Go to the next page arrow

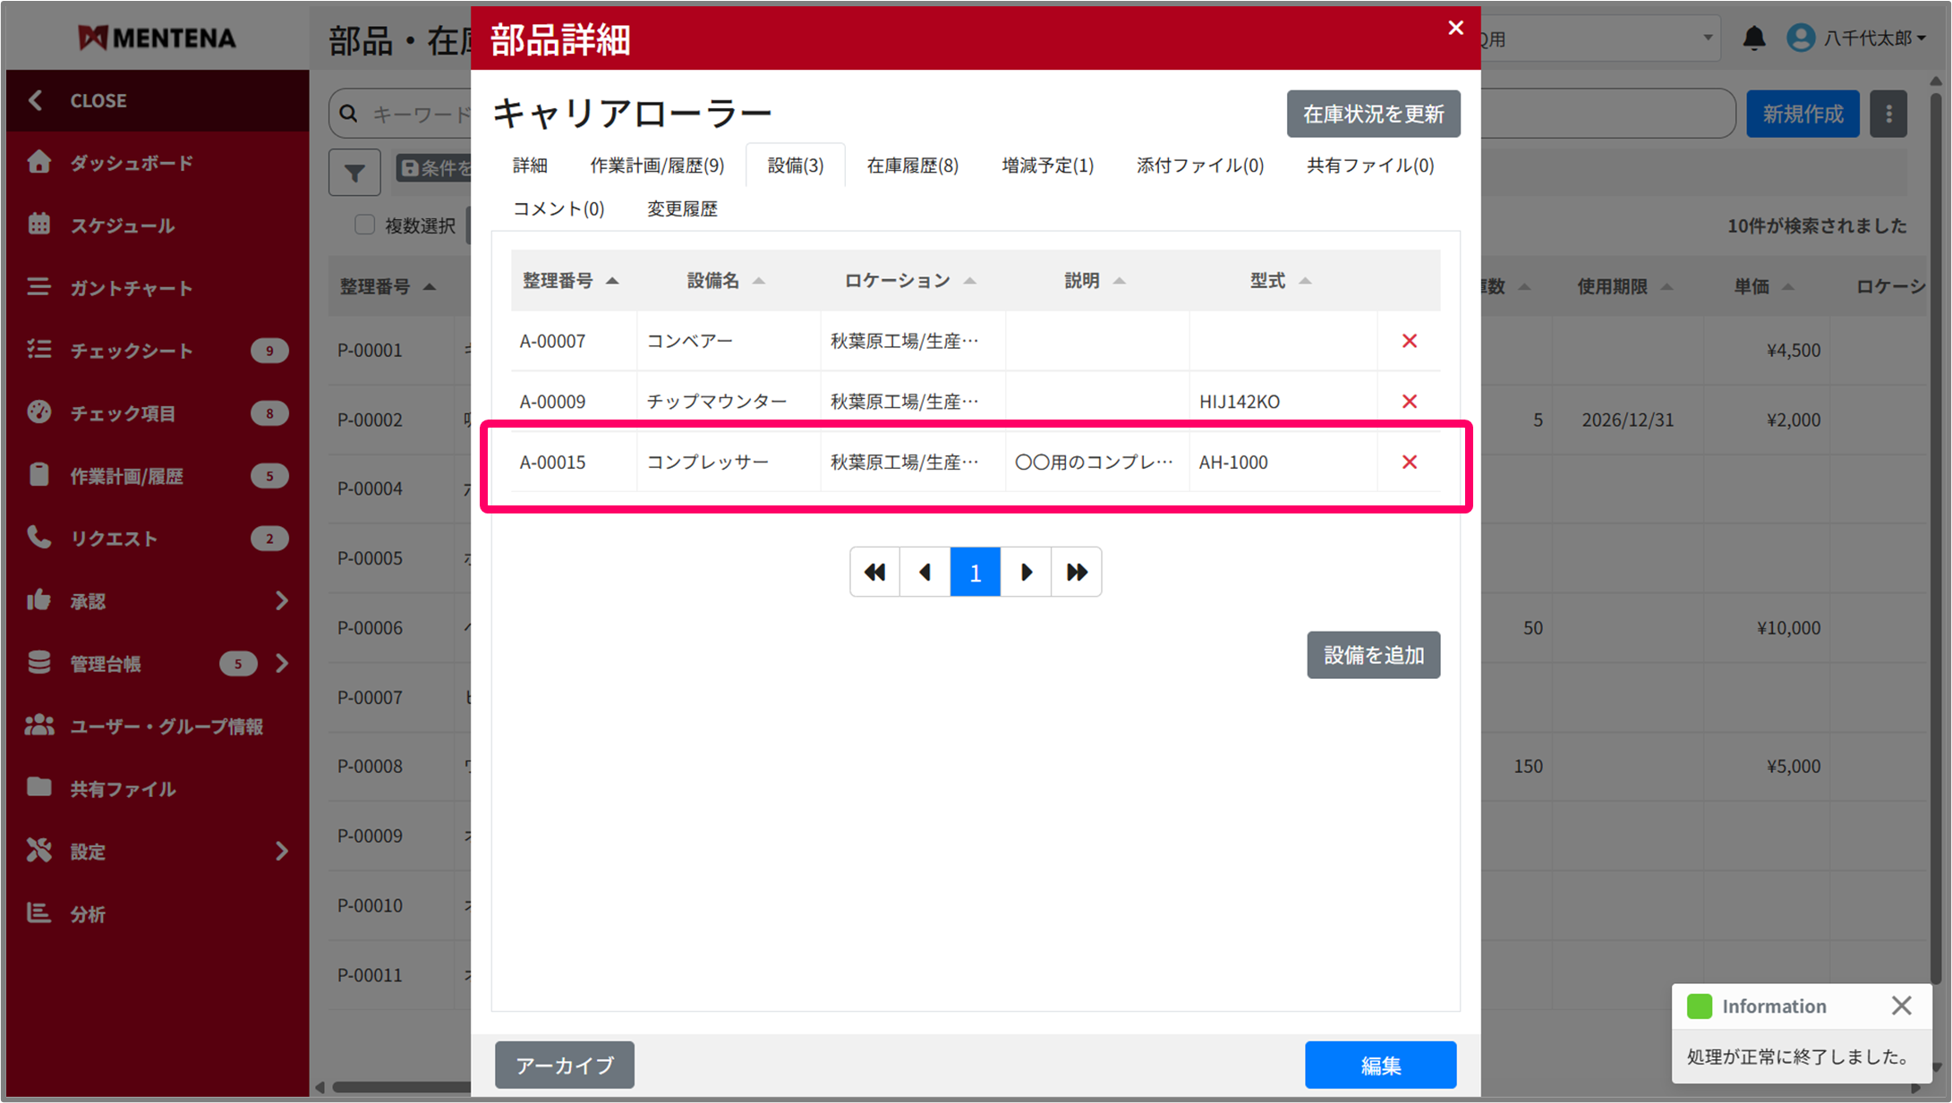[x=1026, y=572]
